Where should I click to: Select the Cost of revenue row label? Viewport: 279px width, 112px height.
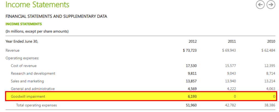(24, 66)
